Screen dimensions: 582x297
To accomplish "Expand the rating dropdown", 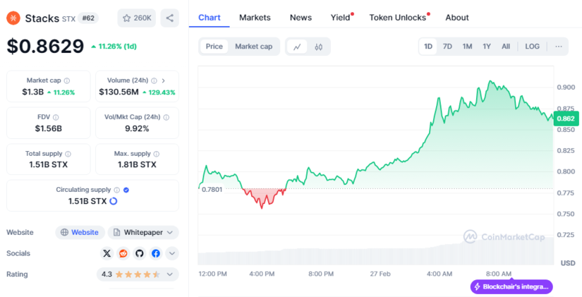I will pyautogui.click(x=173, y=274).
